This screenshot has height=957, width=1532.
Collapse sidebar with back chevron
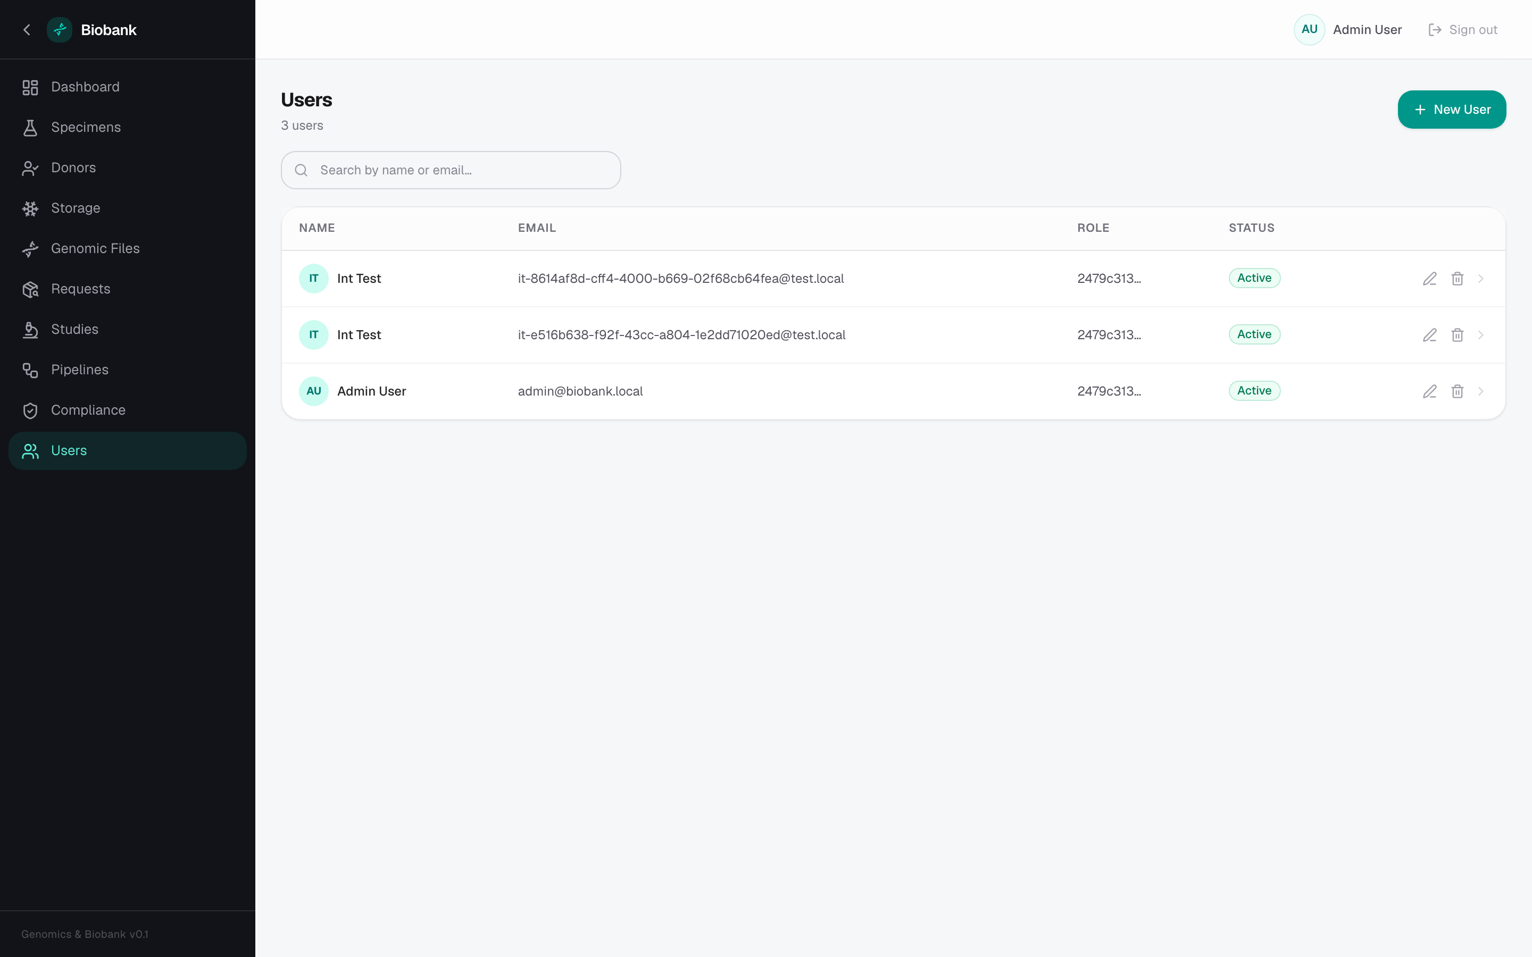click(x=27, y=30)
